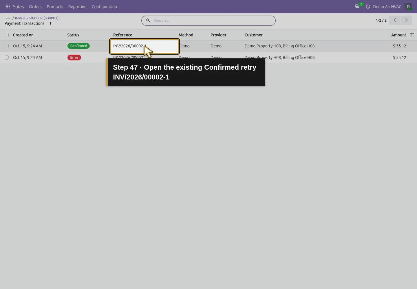Click Provider Demo in the Confirmed row

pos(216,46)
